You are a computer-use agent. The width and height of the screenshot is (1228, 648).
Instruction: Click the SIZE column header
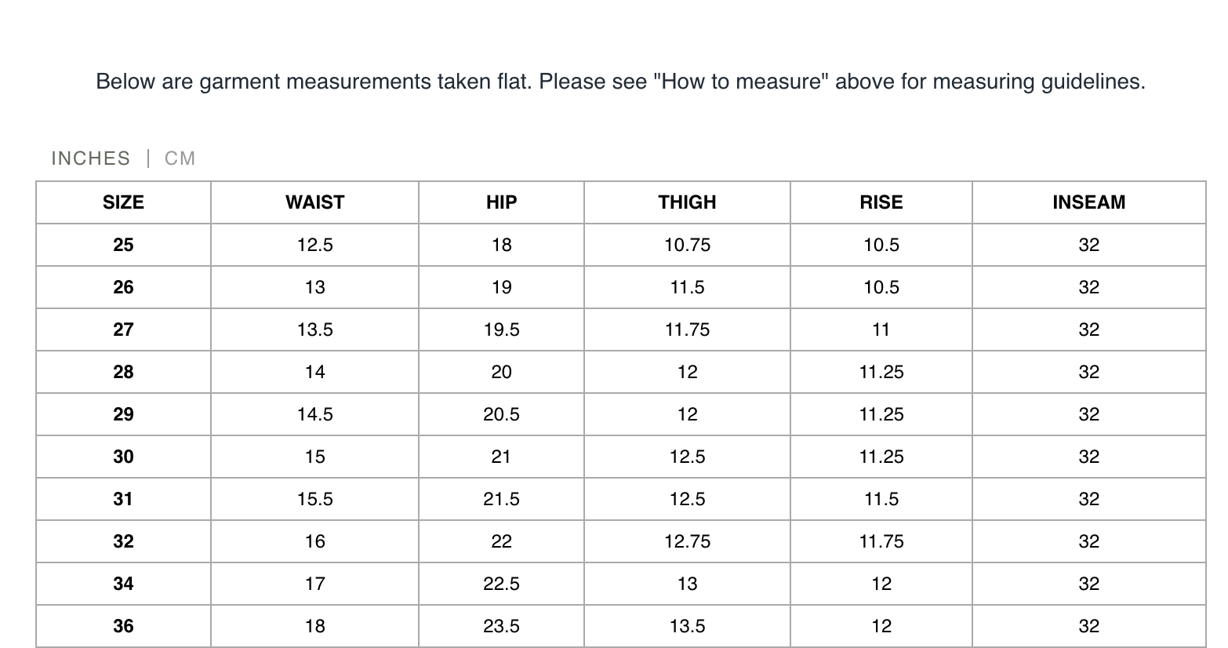(x=123, y=202)
